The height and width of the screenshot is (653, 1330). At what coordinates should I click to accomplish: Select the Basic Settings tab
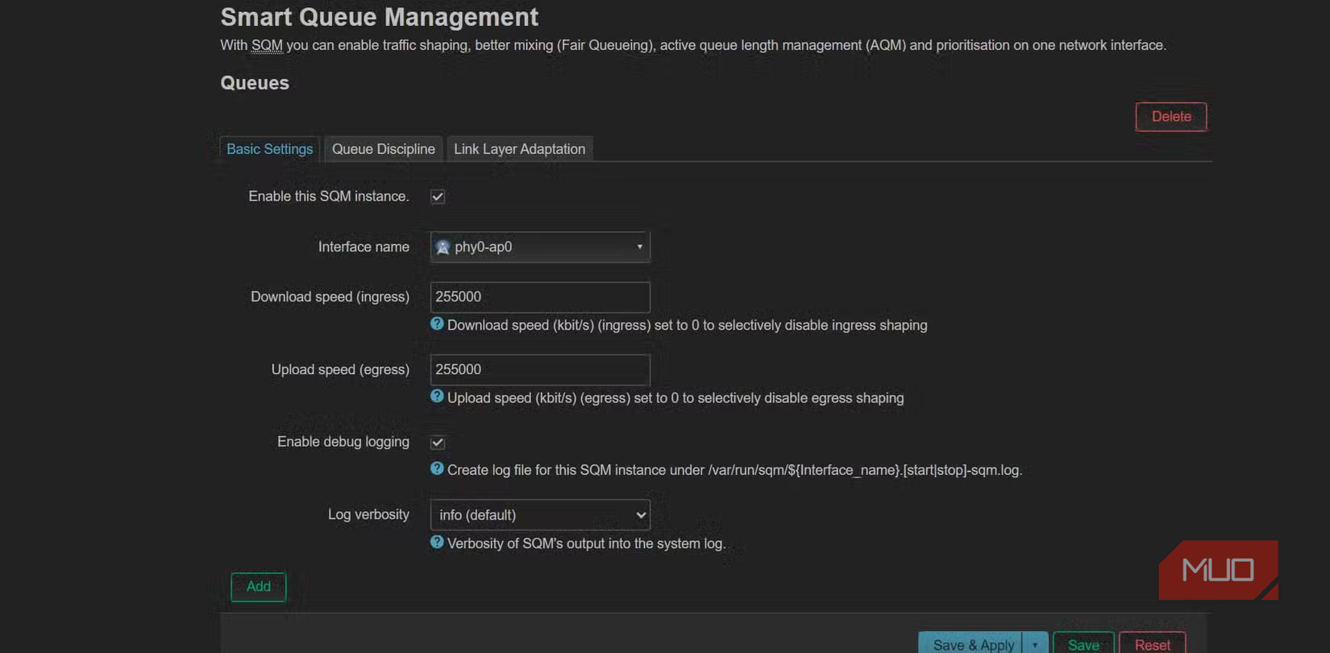[269, 149]
